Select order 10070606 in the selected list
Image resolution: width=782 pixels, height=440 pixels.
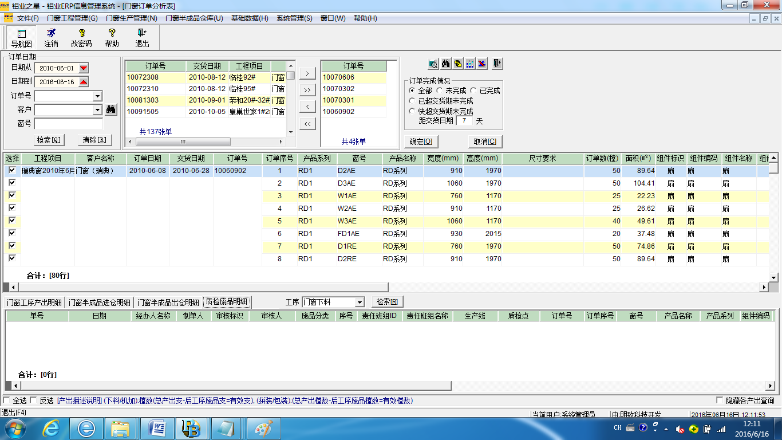353,77
